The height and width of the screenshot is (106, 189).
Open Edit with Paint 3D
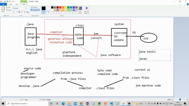pyautogui.click(x=87, y=10)
